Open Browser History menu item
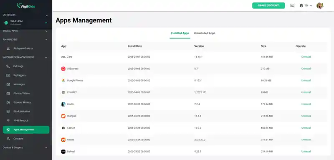Screen dimensions: 334x160 (22, 102)
